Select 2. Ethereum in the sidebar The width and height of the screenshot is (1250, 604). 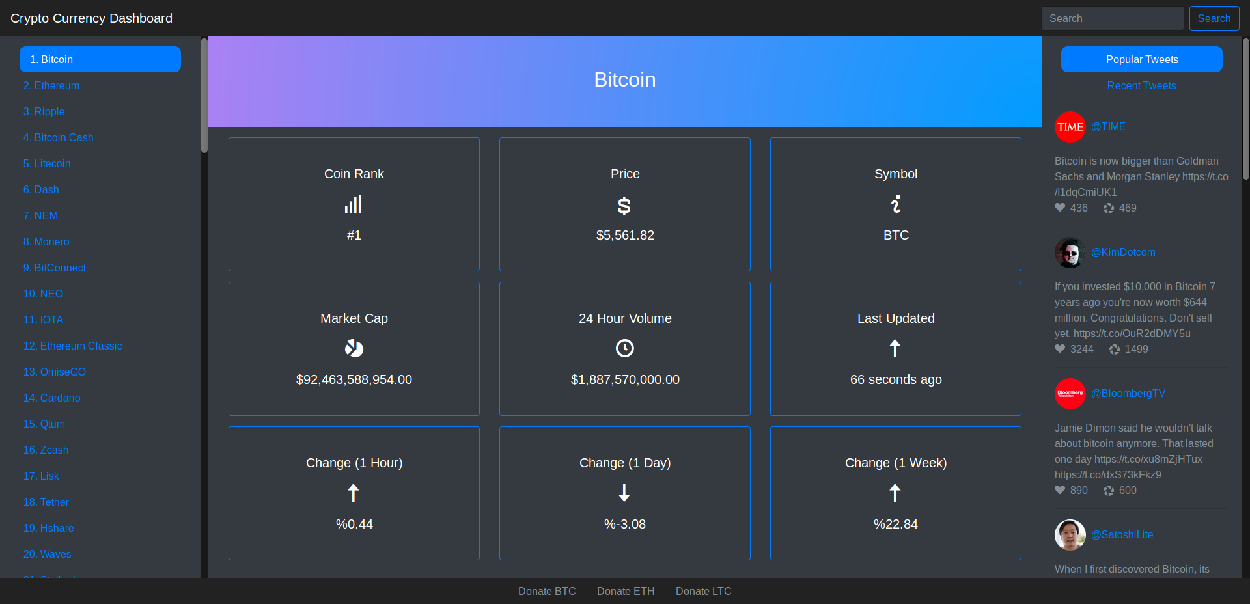pyautogui.click(x=51, y=85)
